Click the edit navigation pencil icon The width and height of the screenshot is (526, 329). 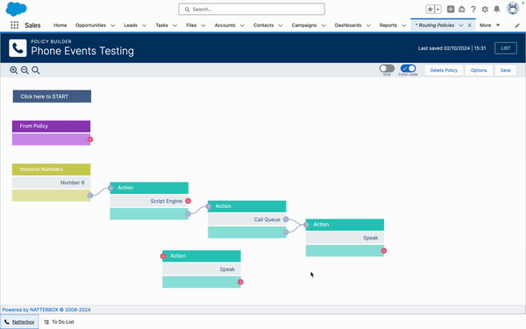click(x=517, y=25)
